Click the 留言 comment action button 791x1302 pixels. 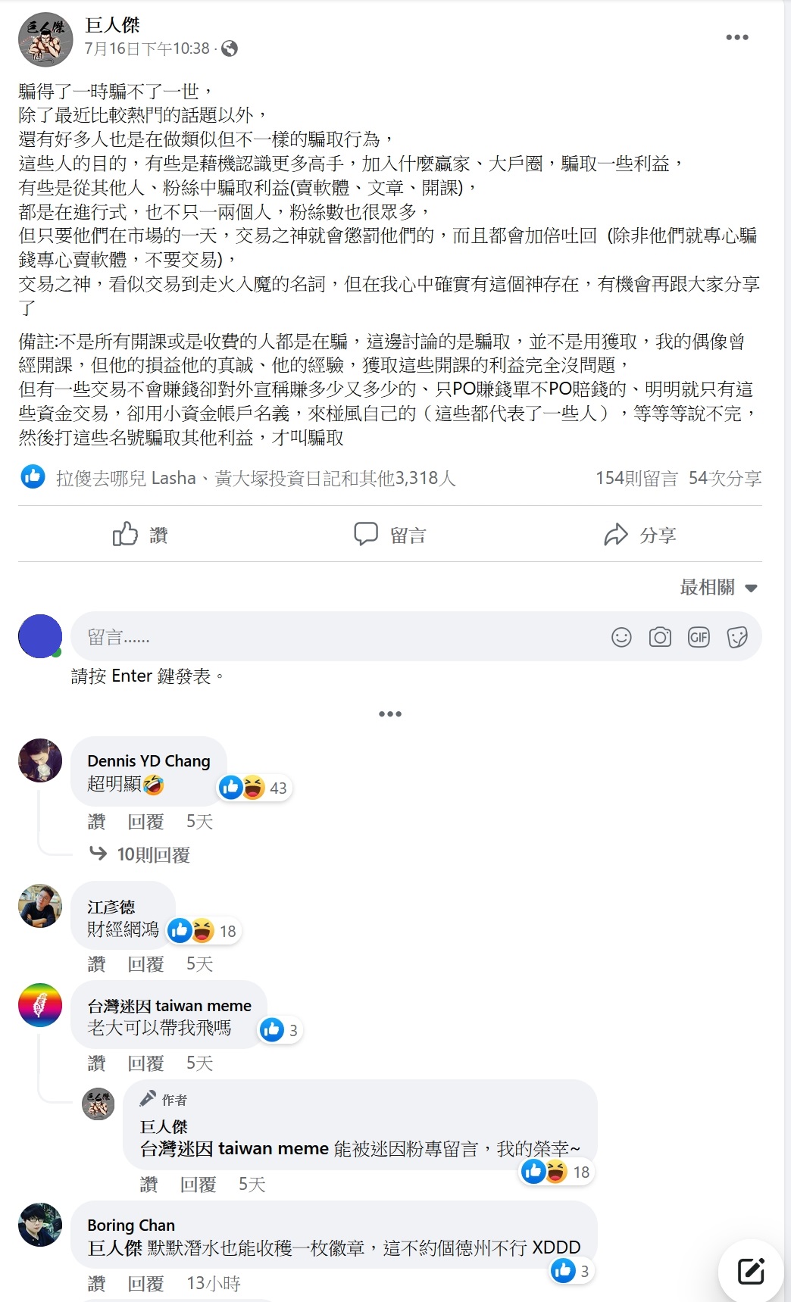point(390,535)
